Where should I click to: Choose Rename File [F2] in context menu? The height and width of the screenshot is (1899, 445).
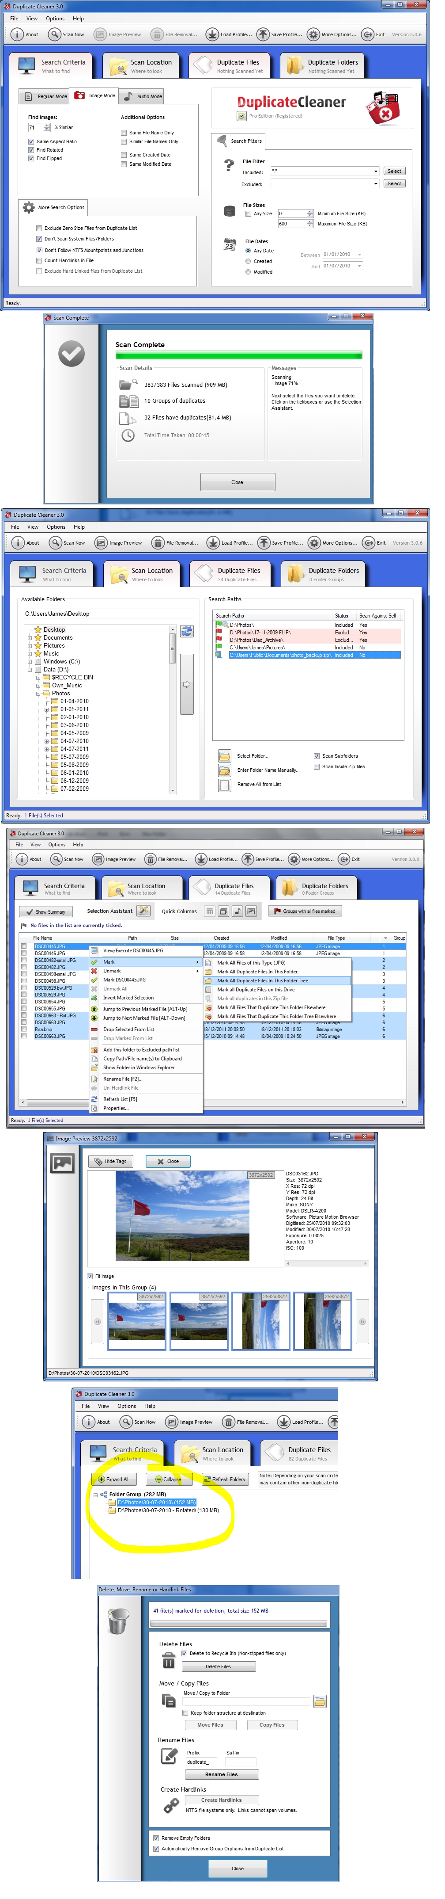[145, 1079]
